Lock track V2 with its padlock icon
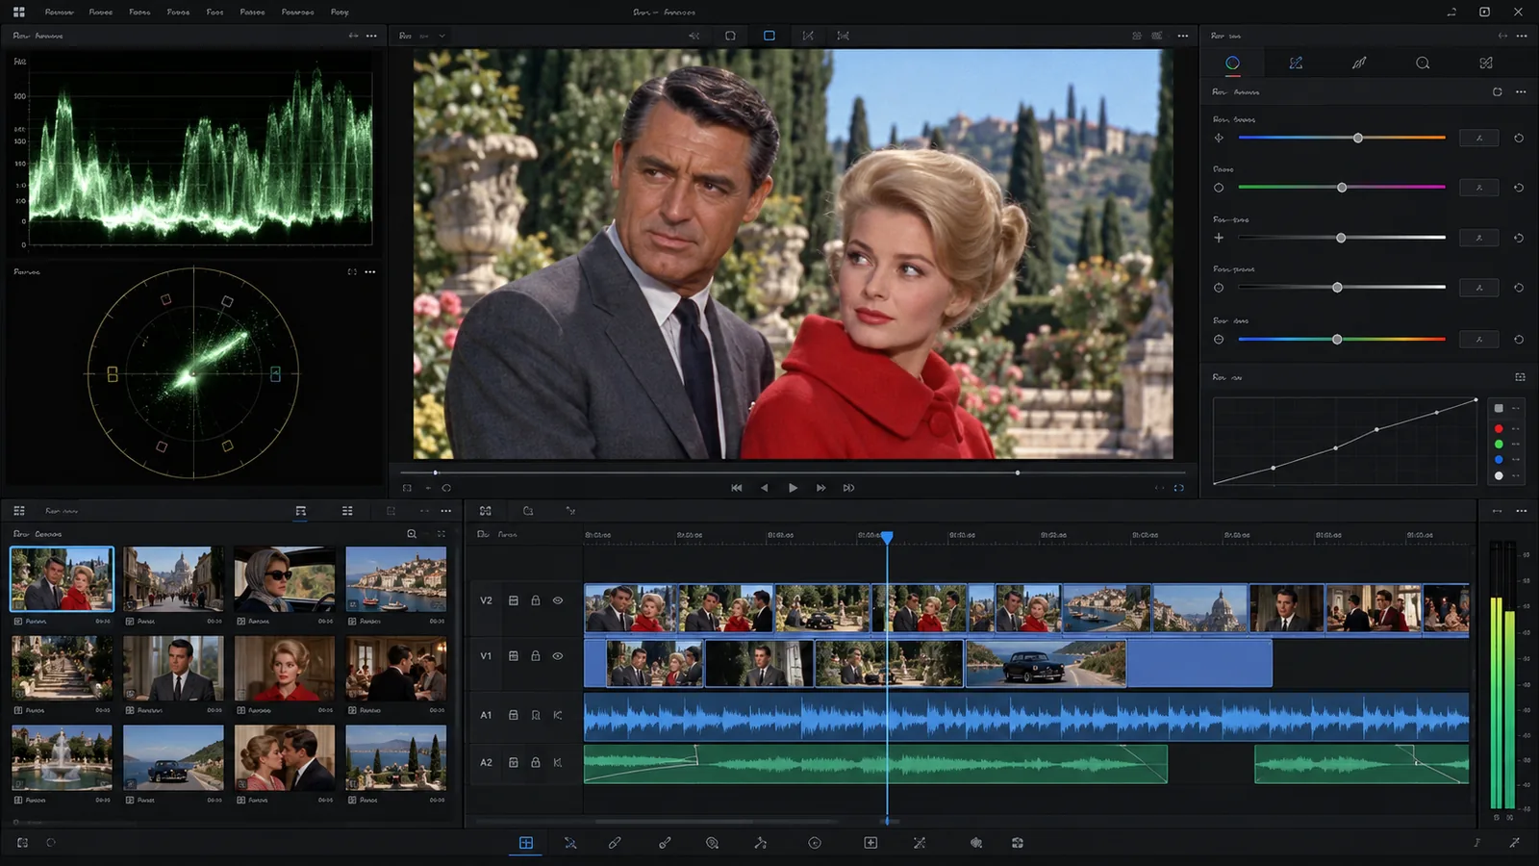 pyautogui.click(x=536, y=600)
